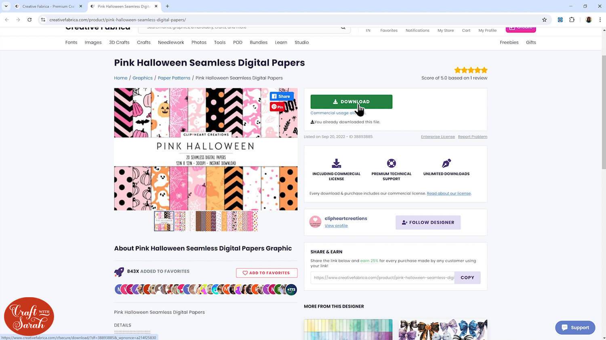The height and width of the screenshot is (340, 606).
Task: Open the My Profile menu
Action: tap(487, 31)
